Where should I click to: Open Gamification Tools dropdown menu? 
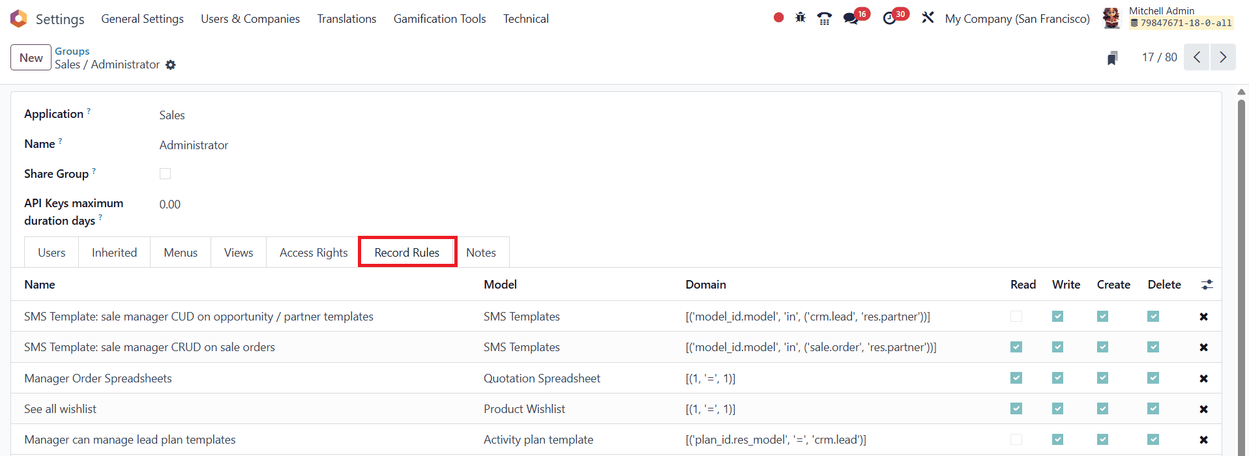point(440,19)
